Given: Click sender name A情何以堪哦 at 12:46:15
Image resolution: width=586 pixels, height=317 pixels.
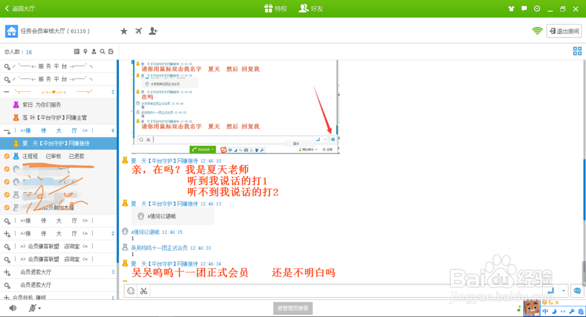Looking at the screenshot, I should (x=145, y=232).
